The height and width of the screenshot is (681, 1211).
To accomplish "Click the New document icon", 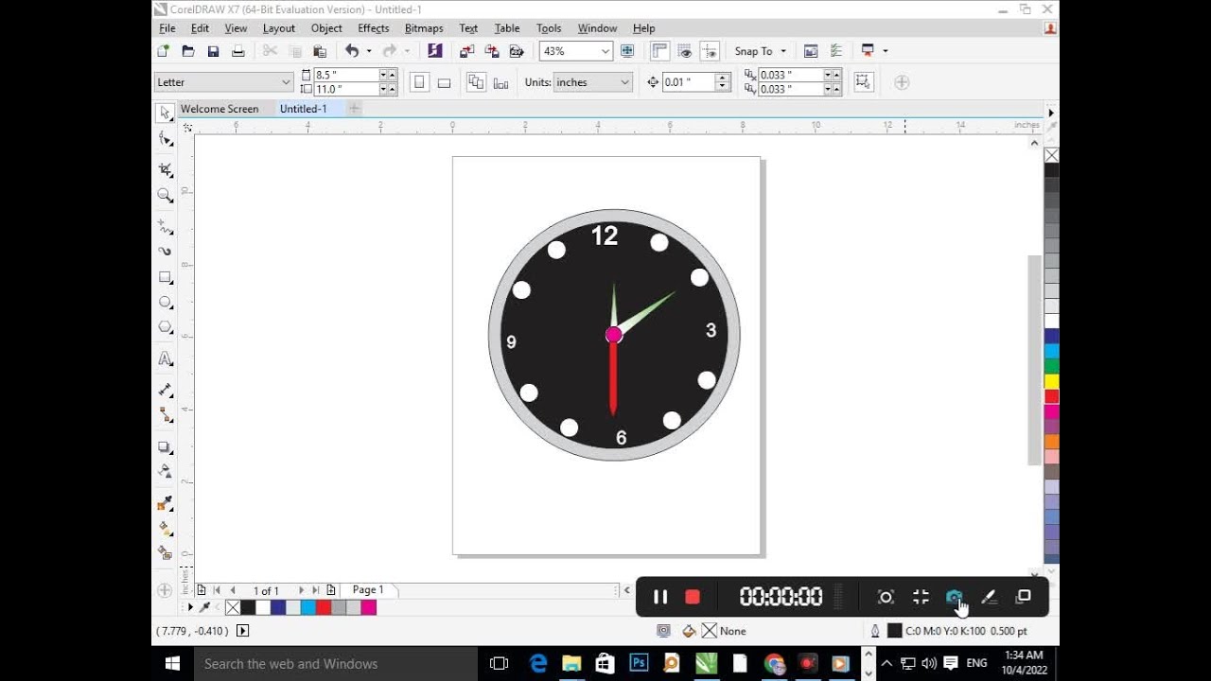I will 164,51.
